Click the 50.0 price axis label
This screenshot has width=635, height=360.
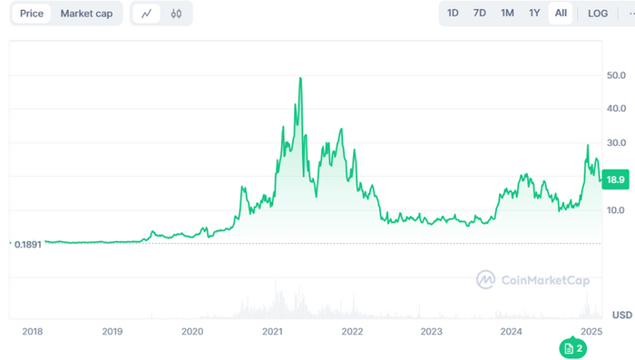pyautogui.click(x=616, y=75)
